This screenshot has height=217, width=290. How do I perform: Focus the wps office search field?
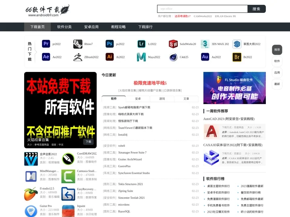[x=202, y=9]
